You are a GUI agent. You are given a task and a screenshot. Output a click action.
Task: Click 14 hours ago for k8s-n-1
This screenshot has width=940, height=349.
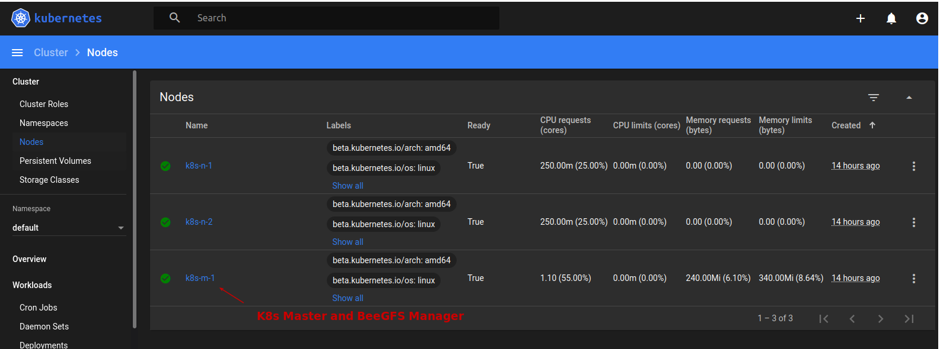(x=855, y=166)
